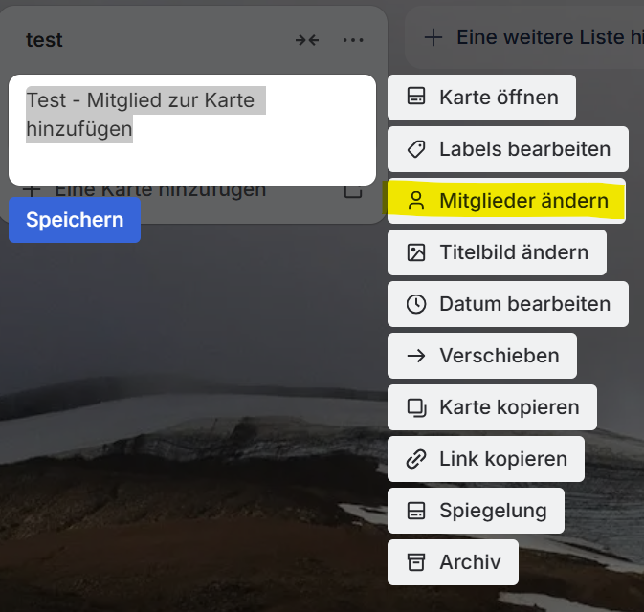Click the person icon for Mitglieder ändern
This screenshot has width=644, height=612.
click(x=415, y=201)
